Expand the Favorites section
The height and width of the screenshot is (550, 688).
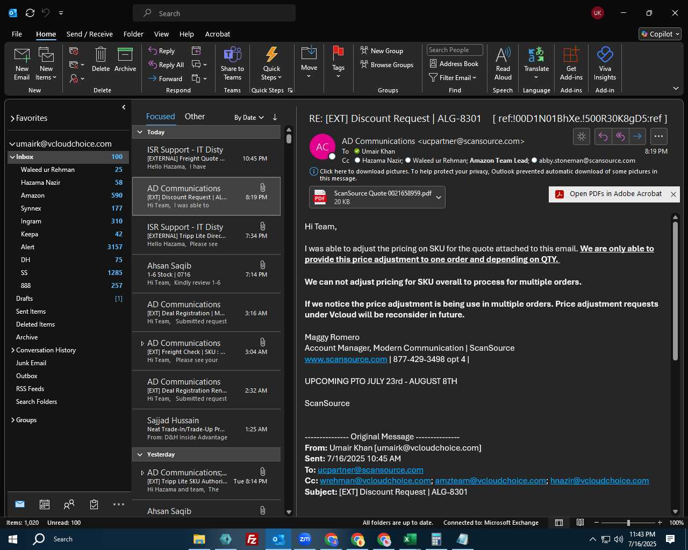tap(12, 118)
